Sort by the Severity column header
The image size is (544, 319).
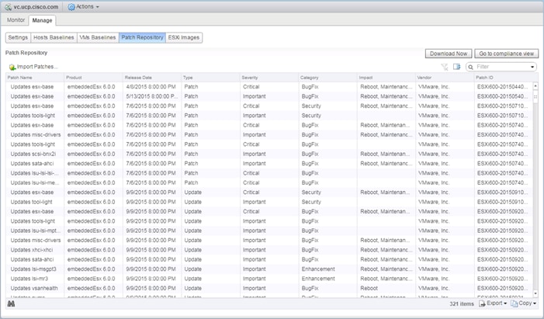269,78
